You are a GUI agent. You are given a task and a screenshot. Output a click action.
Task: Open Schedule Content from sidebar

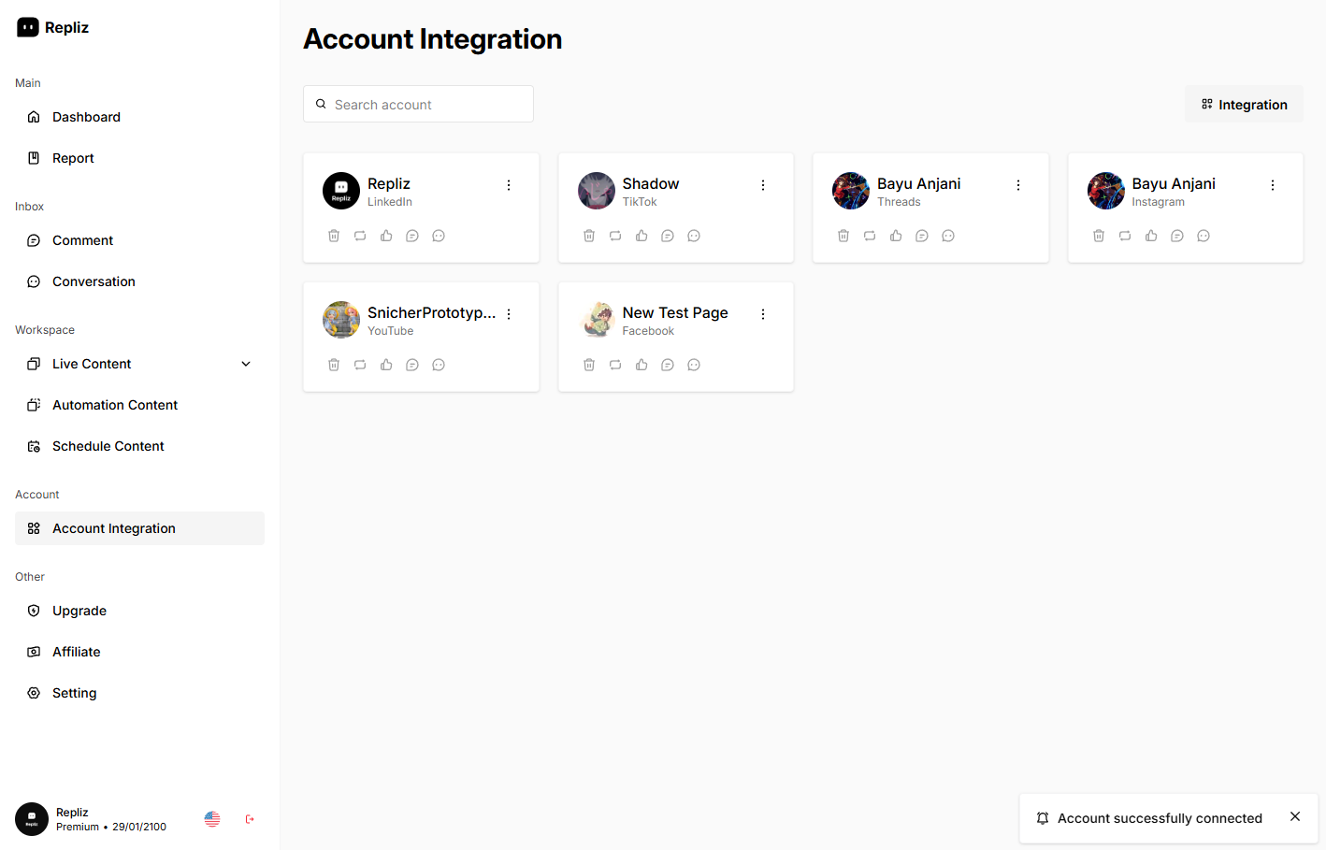tap(108, 446)
